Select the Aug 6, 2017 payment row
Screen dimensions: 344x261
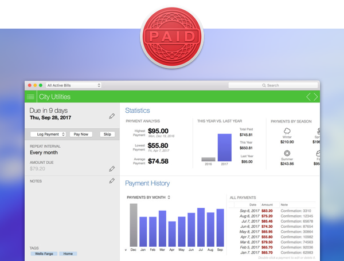click(x=272, y=216)
